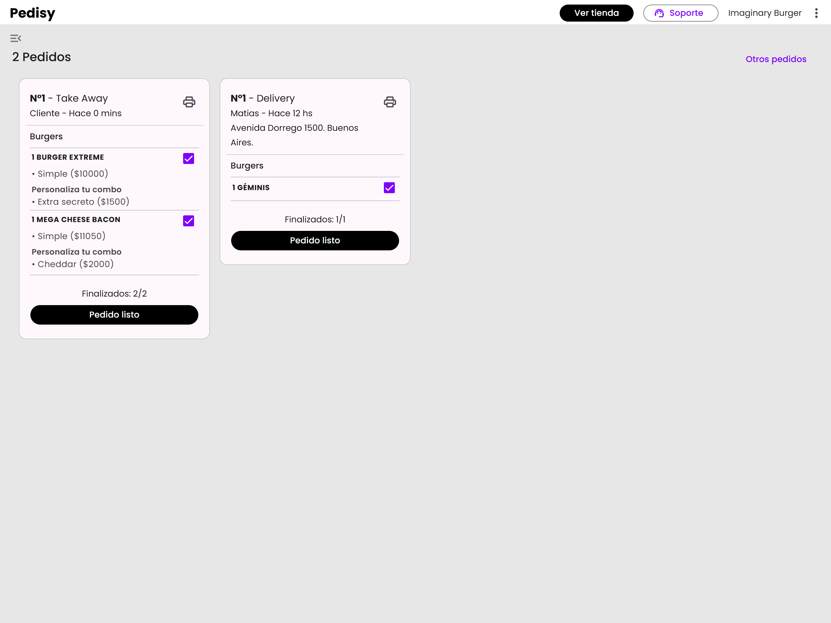Click Imaginary Burger account name

tap(764, 13)
